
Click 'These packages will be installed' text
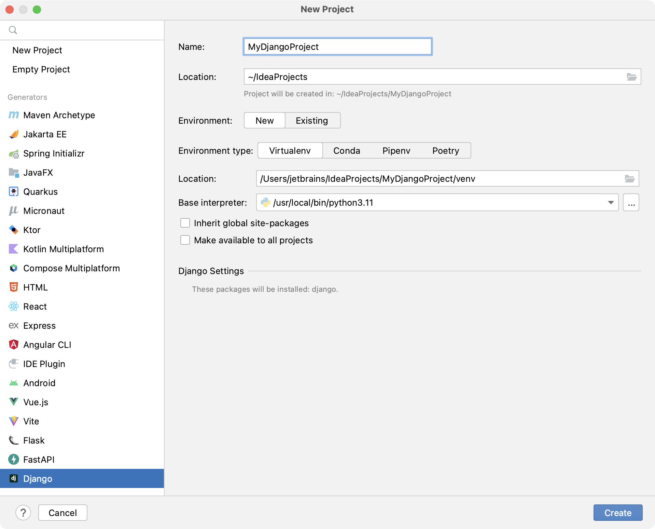pyautogui.click(x=265, y=289)
